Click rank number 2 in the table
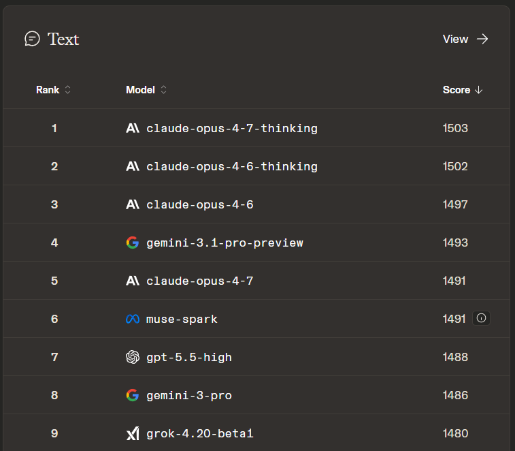 (54, 166)
